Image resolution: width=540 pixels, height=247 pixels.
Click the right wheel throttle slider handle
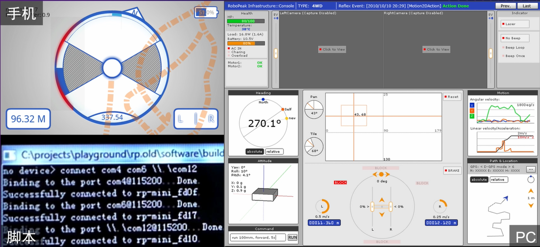point(391,207)
